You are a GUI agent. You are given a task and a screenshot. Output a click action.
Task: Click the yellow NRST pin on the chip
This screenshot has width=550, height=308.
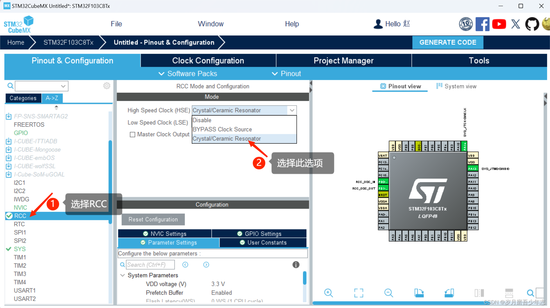(x=383, y=195)
